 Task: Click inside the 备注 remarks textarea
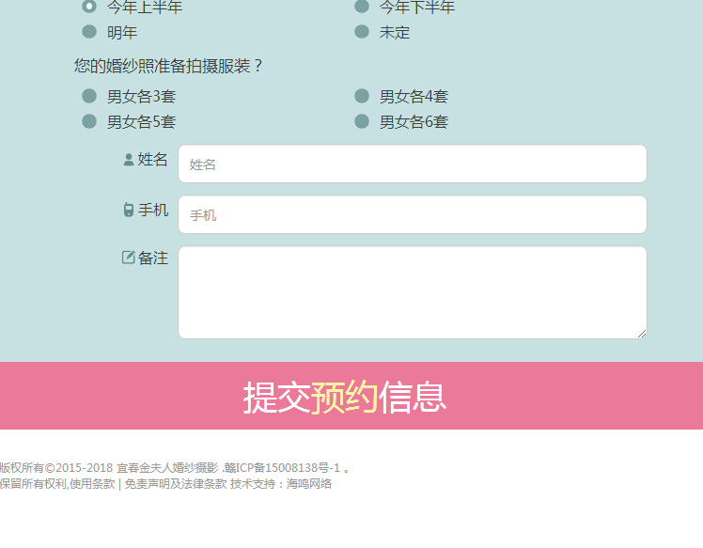pyautogui.click(x=413, y=292)
